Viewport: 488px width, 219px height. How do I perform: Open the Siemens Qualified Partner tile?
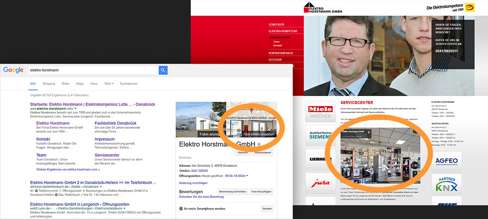coord(320,135)
